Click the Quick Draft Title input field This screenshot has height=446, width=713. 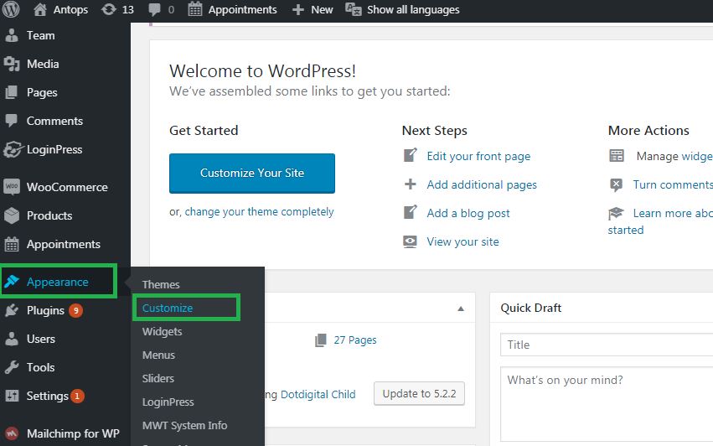pyautogui.click(x=607, y=345)
